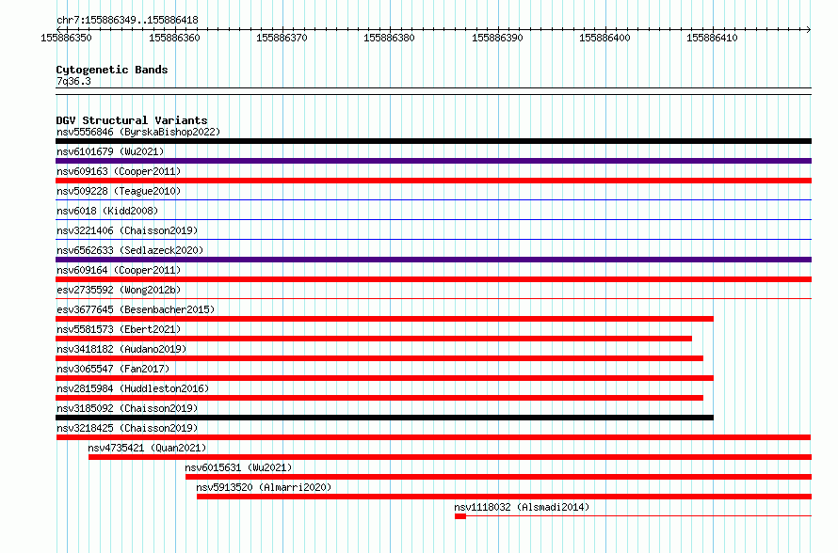
Task: Click the purple bar of nsv6562633
Action: [433, 260]
